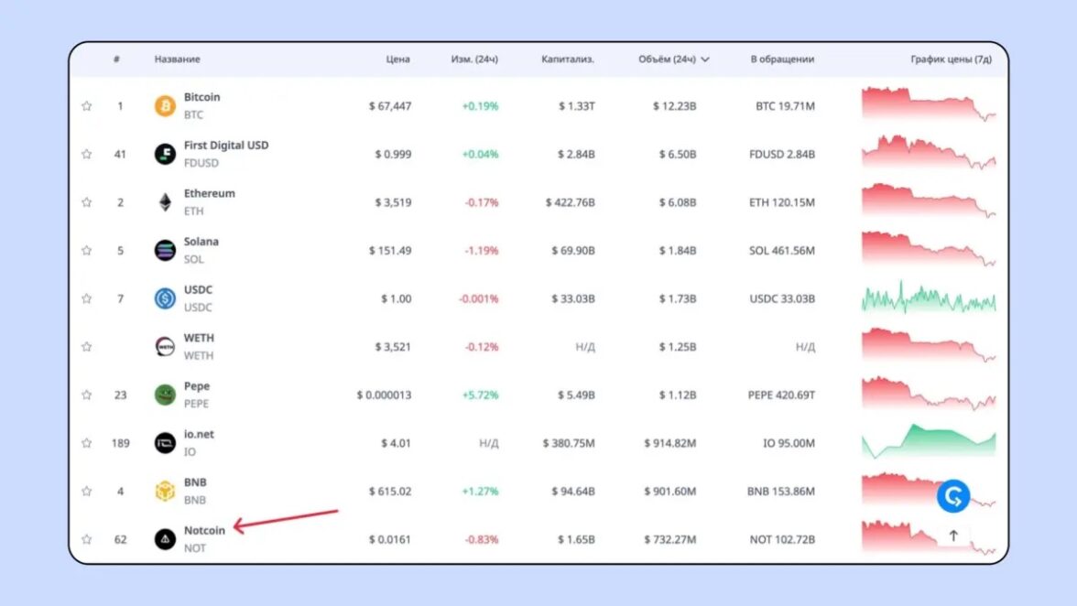Click the Solana logo icon
This screenshot has height=606, width=1077.
tap(165, 251)
